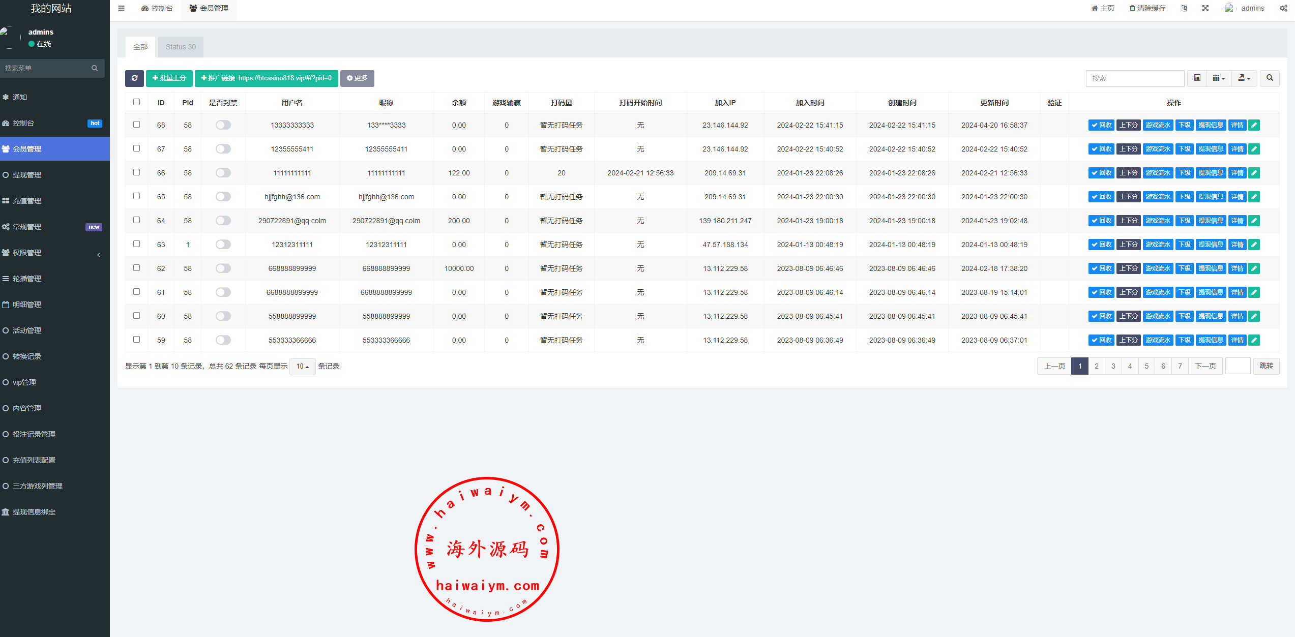
Task: Tick the checkbox for row ID 66
Action: point(136,172)
